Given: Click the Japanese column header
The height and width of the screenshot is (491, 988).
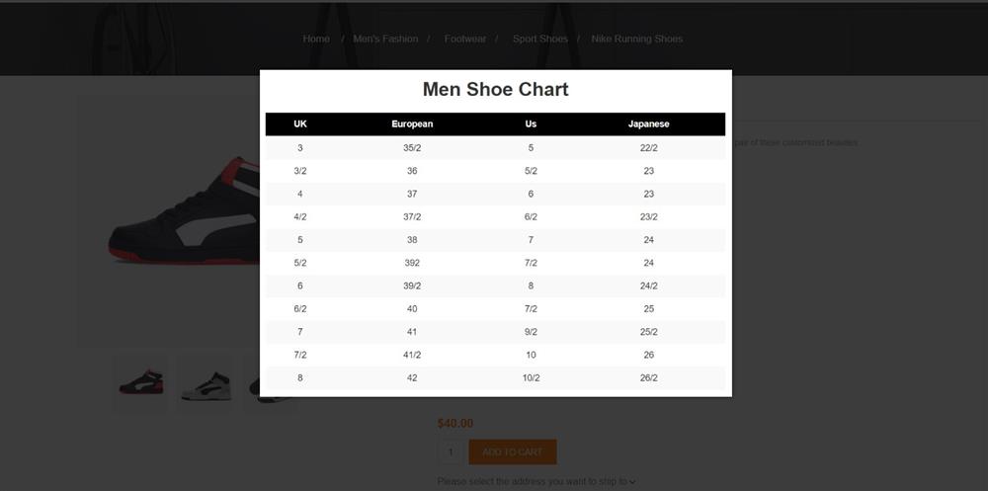Looking at the screenshot, I should tap(648, 124).
